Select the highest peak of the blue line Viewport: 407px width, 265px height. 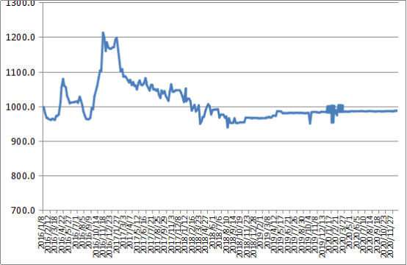point(103,33)
